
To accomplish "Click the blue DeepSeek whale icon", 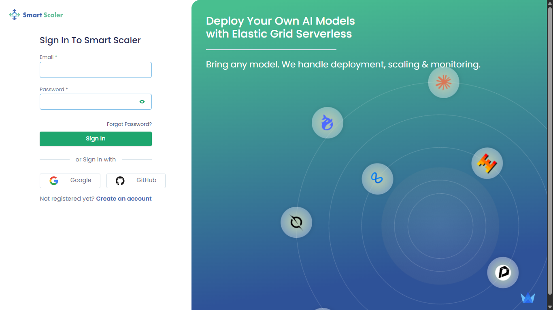I will (327, 123).
